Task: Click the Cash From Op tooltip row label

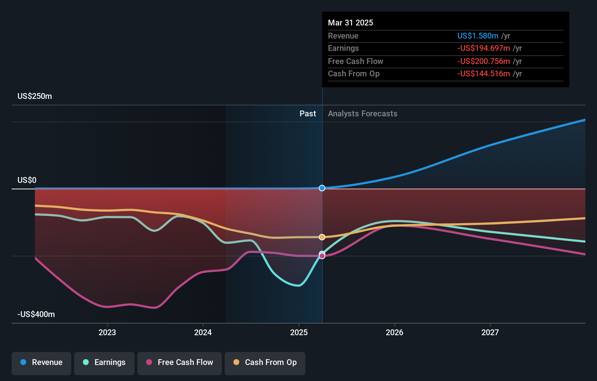Action: click(354, 73)
